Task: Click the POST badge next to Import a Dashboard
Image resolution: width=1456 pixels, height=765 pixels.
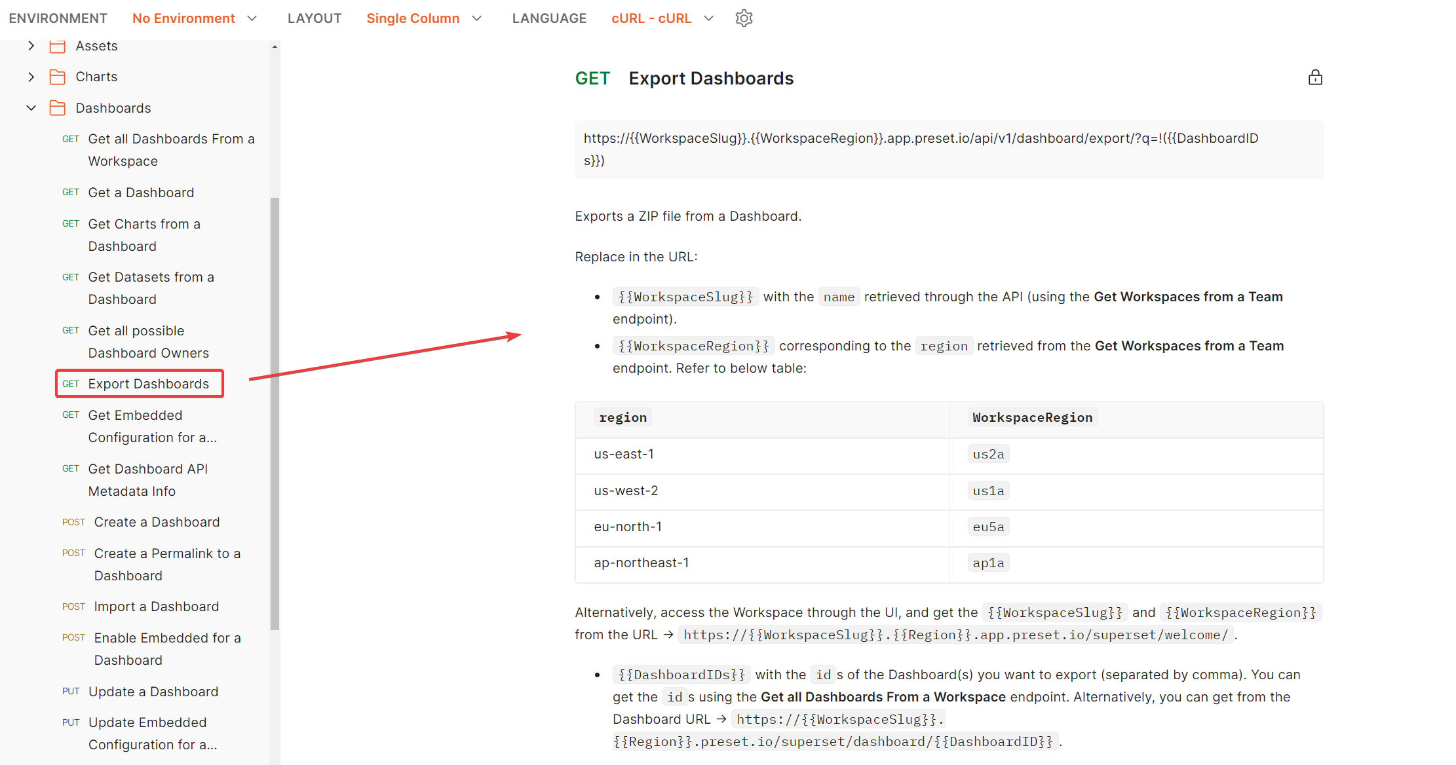Action: [x=73, y=606]
